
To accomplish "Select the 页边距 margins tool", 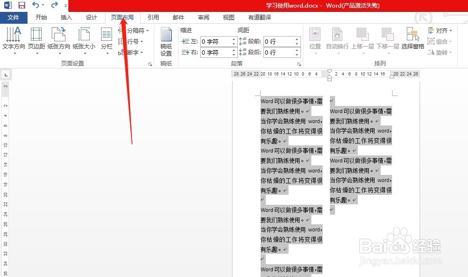I will (x=37, y=40).
